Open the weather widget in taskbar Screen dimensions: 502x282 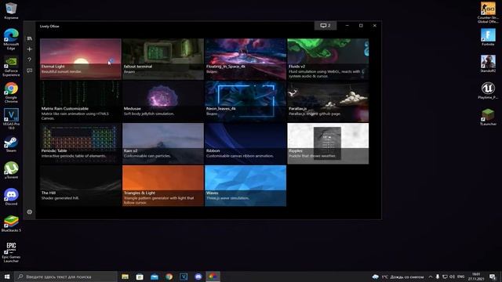tap(398, 277)
